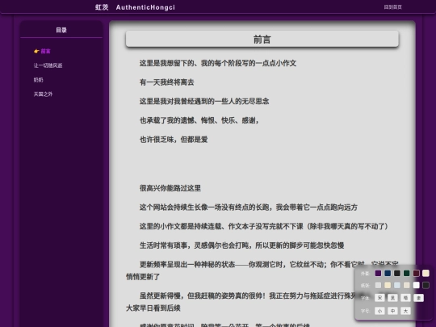Switch font to 黑 (Hei) typeface
The width and height of the screenshot is (436, 327).
392,298
